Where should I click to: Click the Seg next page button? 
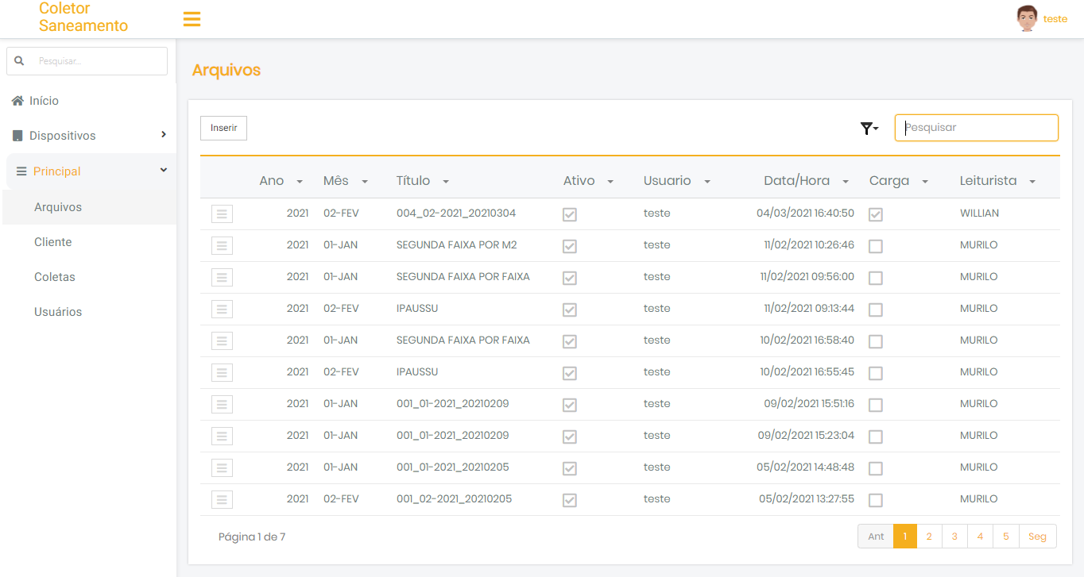(1037, 537)
